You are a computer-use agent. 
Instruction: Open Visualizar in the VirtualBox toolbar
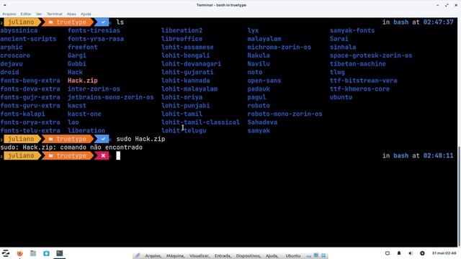pos(200,256)
